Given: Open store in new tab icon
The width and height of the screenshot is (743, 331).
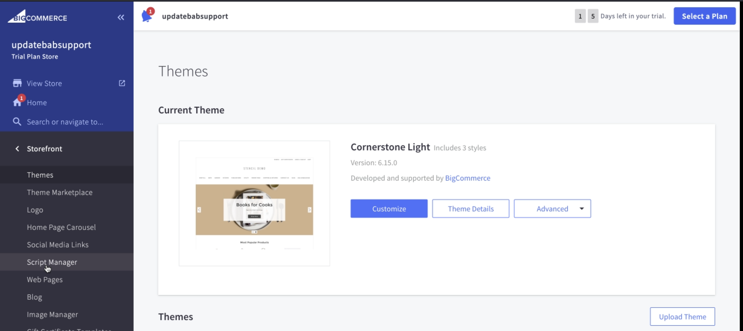Looking at the screenshot, I should (x=122, y=83).
